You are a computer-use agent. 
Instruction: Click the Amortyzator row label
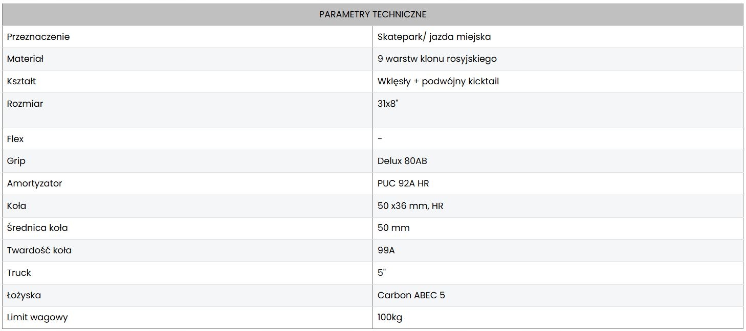pyautogui.click(x=34, y=183)
